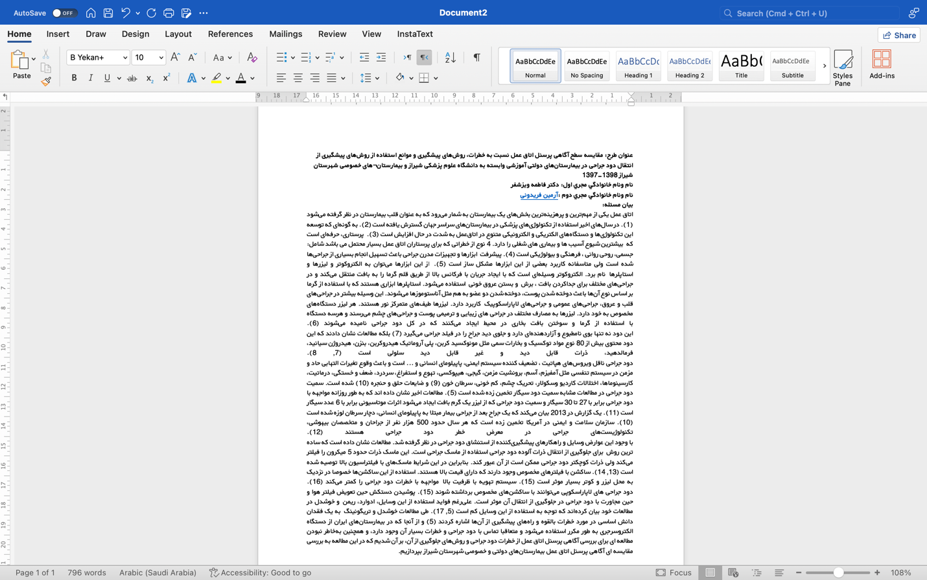Increase font size with larger A
This screenshot has height=580, width=927.
[x=175, y=58]
